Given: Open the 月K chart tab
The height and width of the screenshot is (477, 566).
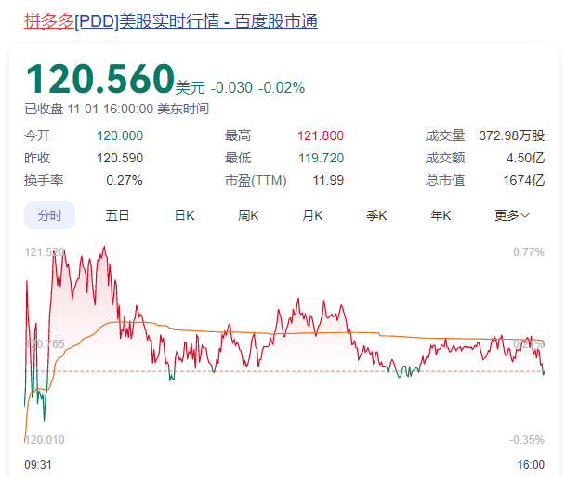Looking at the screenshot, I should point(312,215).
